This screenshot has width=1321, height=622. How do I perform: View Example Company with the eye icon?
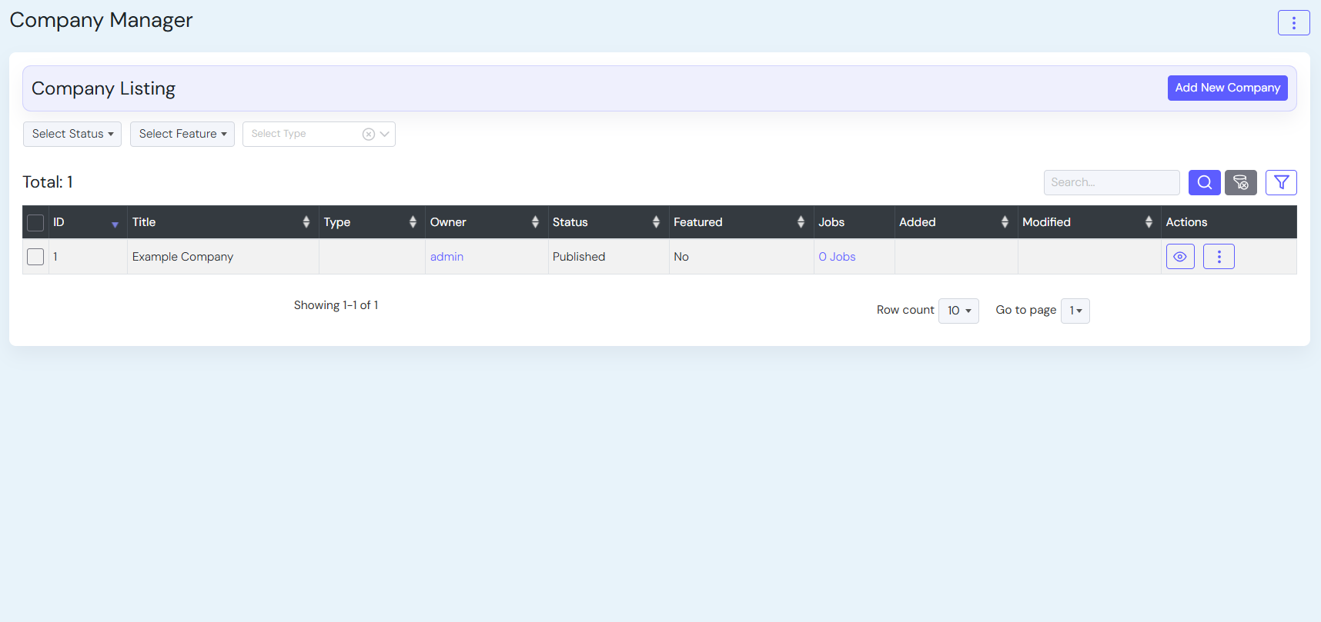[x=1180, y=257]
